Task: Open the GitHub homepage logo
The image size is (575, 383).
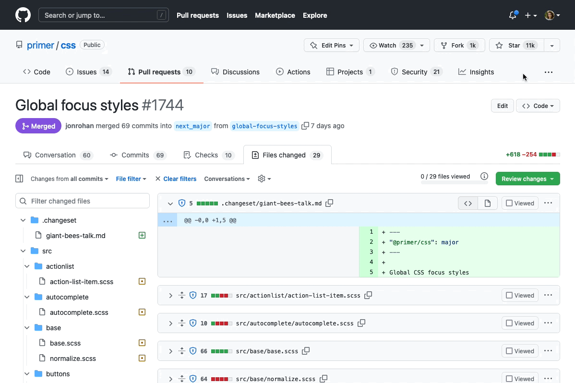Action: pos(23,15)
